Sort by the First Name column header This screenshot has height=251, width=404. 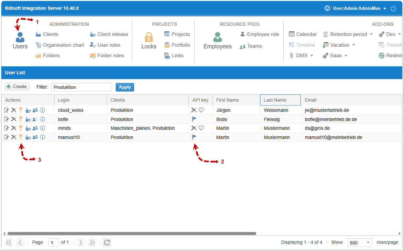(236, 100)
